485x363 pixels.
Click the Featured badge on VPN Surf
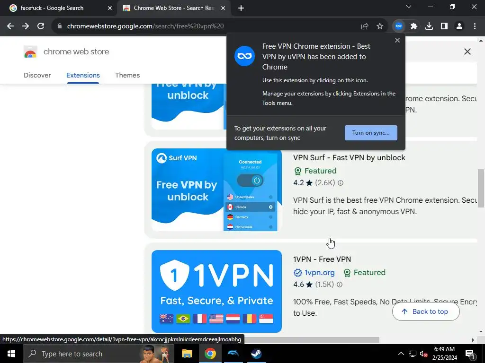pos(315,171)
